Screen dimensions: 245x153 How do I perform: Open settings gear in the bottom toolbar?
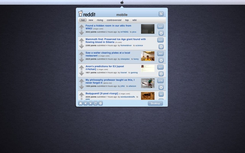(101, 104)
